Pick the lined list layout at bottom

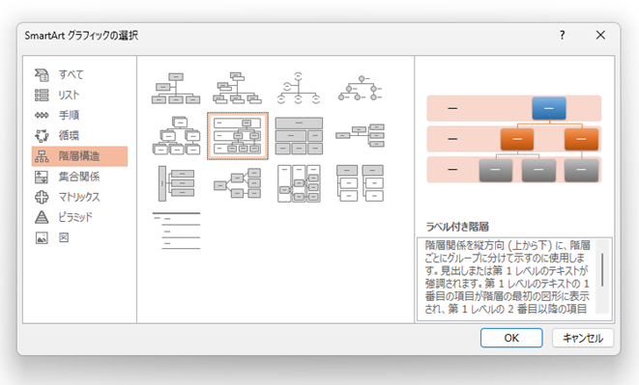(x=176, y=231)
